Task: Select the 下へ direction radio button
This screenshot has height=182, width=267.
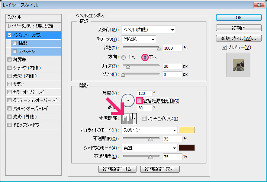Action: coord(145,57)
